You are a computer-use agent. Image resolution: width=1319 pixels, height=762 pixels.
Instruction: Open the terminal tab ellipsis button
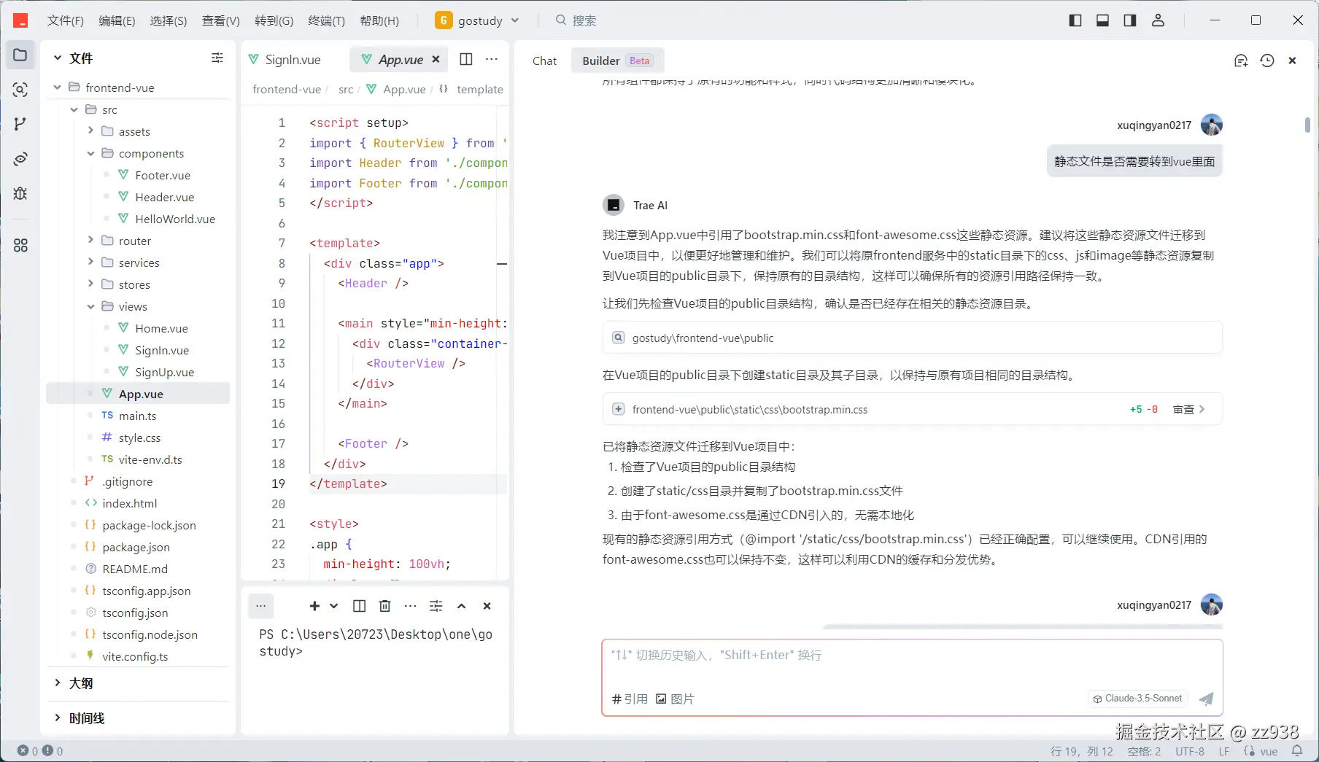click(x=260, y=606)
